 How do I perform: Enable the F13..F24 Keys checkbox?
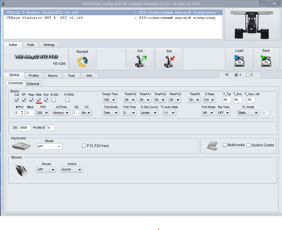84,146
